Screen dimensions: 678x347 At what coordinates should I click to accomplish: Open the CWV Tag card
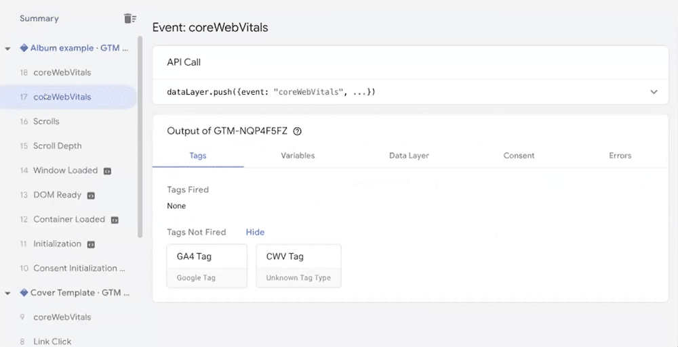(298, 266)
